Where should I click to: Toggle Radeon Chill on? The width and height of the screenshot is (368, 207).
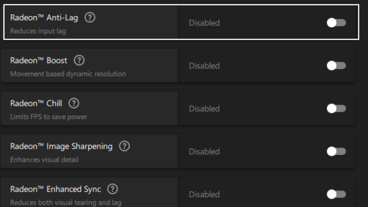336,109
